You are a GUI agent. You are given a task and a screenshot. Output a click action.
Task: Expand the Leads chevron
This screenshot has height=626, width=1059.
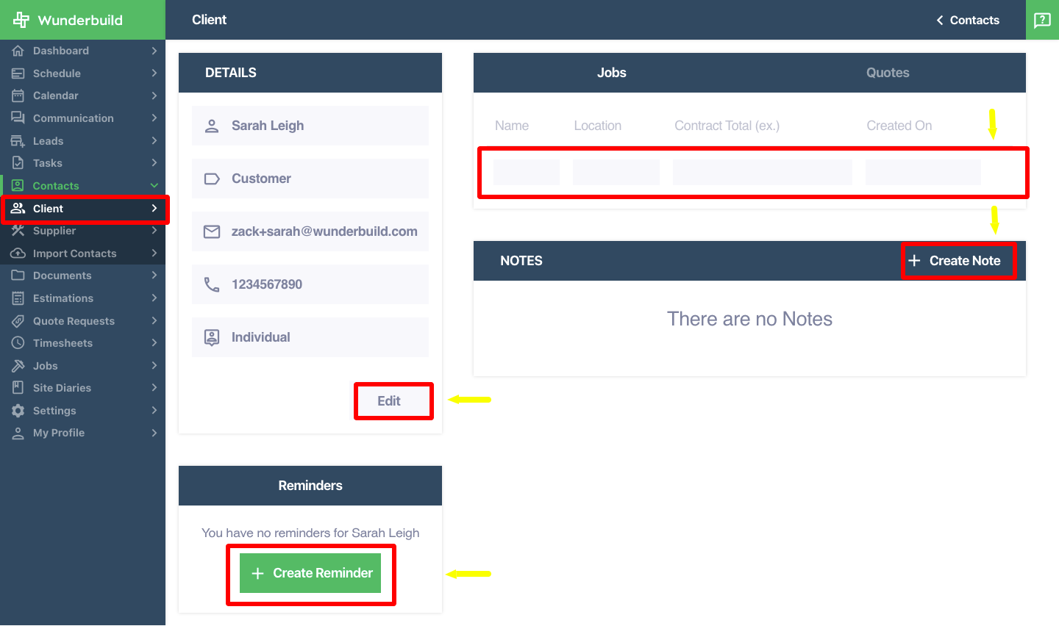[154, 141]
